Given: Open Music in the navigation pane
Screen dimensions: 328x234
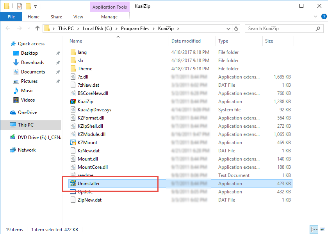Looking at the screenshot, I should coord(27,91).
